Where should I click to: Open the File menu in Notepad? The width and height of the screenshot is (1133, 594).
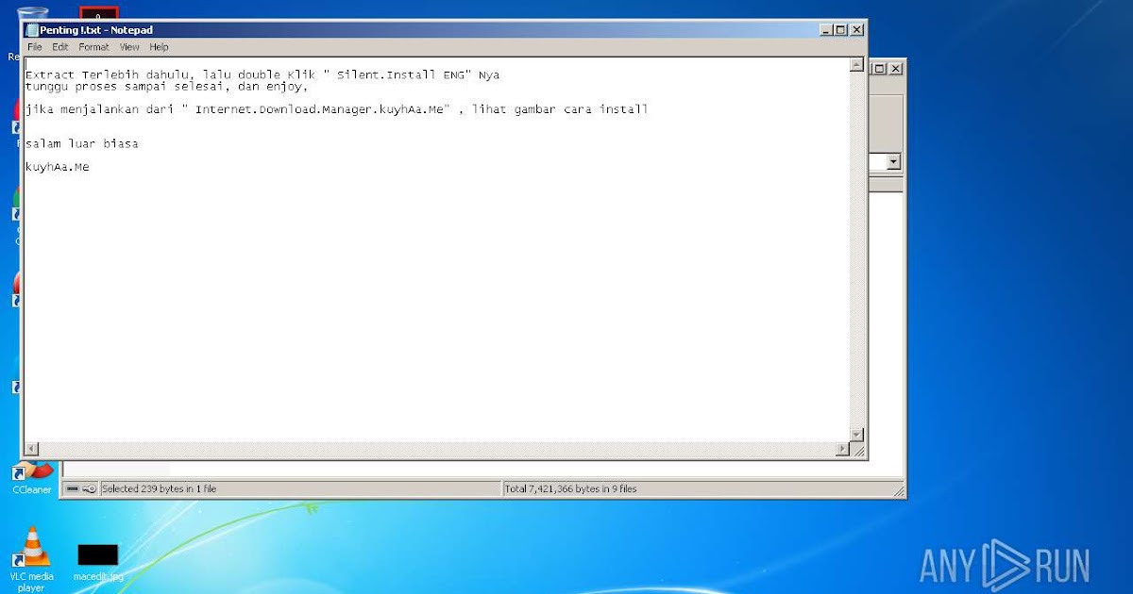[x=35, y=46]
